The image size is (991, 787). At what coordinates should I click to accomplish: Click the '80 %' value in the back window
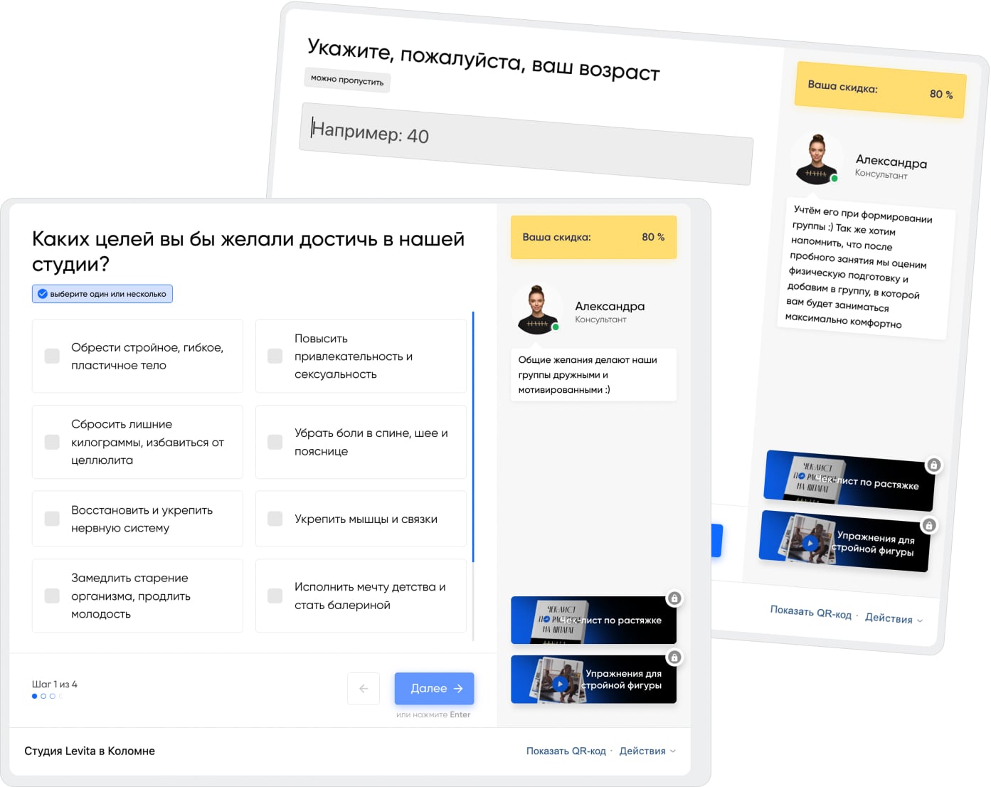941,94
